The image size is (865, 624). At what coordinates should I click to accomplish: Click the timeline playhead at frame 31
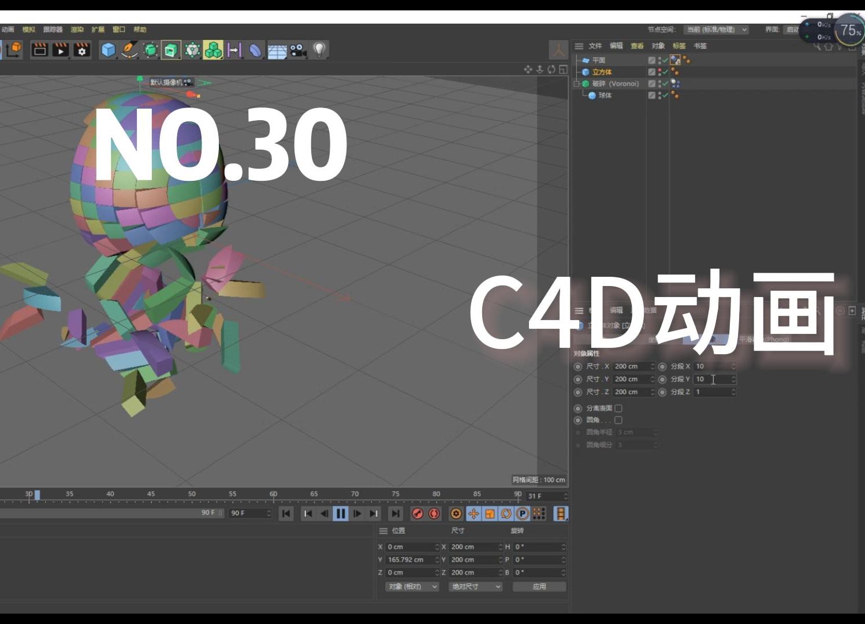[37, 495]
